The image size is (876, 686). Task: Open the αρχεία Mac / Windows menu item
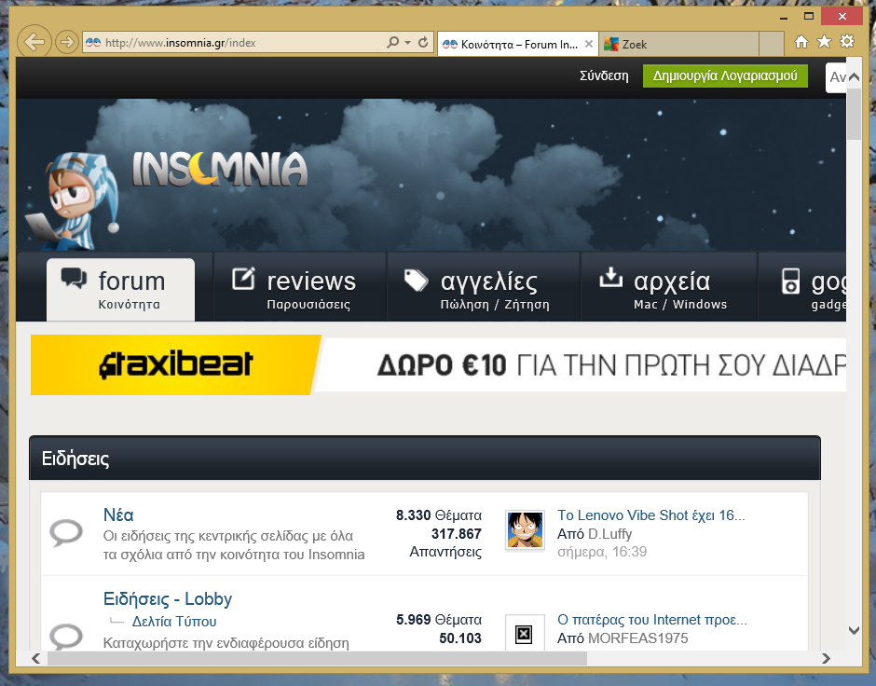(x=669, y=288)
